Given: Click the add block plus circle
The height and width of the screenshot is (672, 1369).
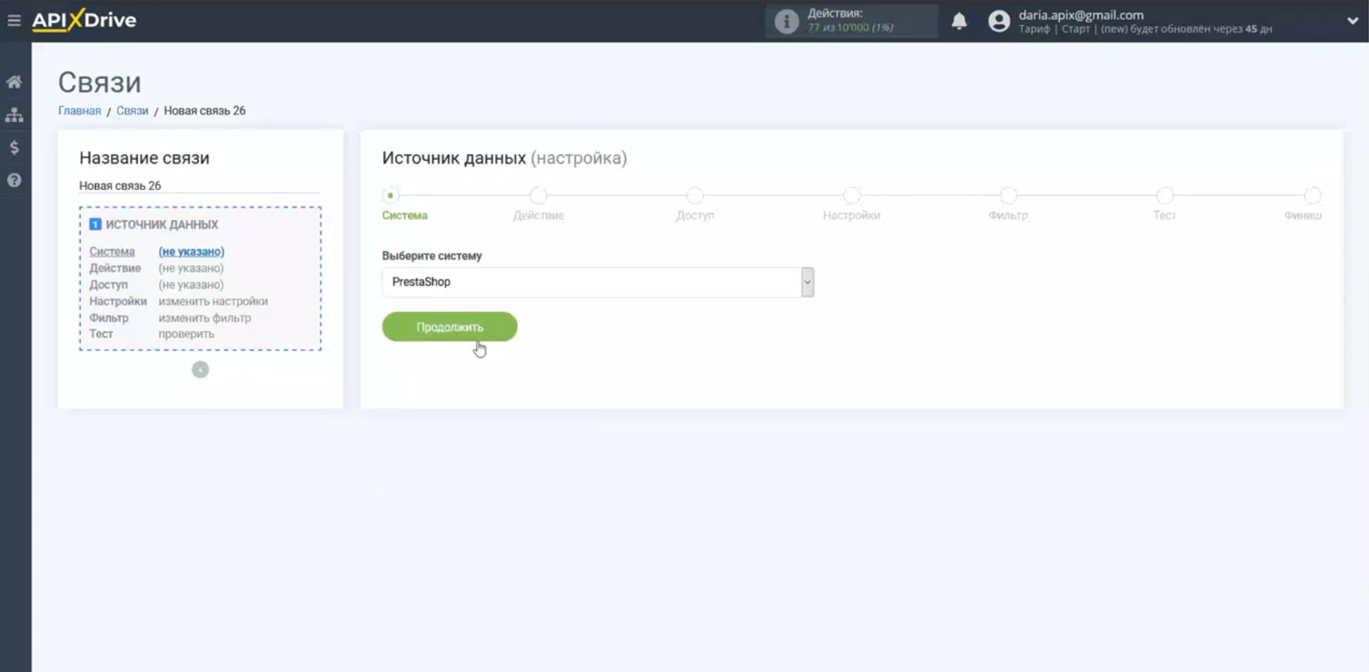Looking at the screenshot, I should pyautogui.click(x=200, y=370).
